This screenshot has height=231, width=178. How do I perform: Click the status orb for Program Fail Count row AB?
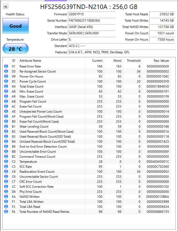point(6,101)
